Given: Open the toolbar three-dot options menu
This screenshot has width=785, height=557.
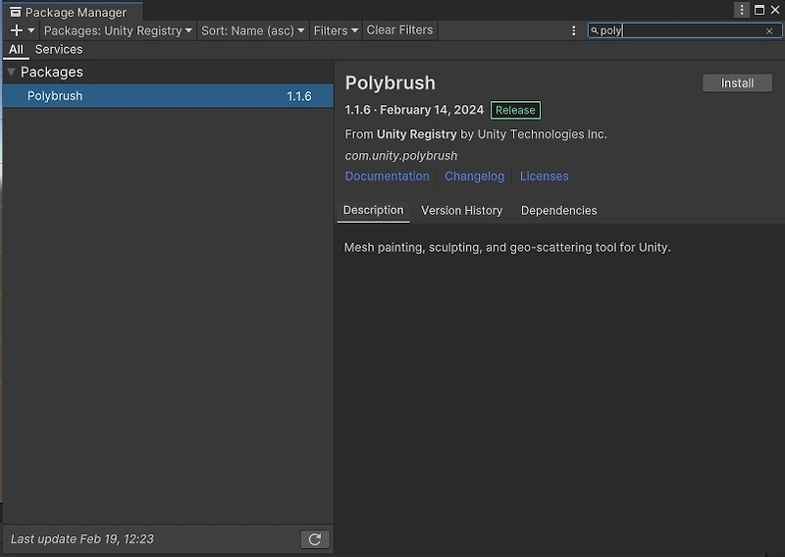Looking at the screenshot, I should click(574, 30).
